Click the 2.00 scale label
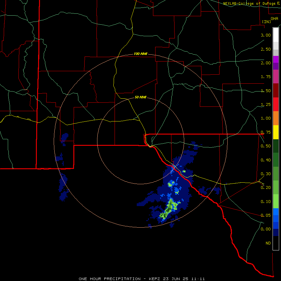Screen dimensions: 281x281 (x=266, y=63)
